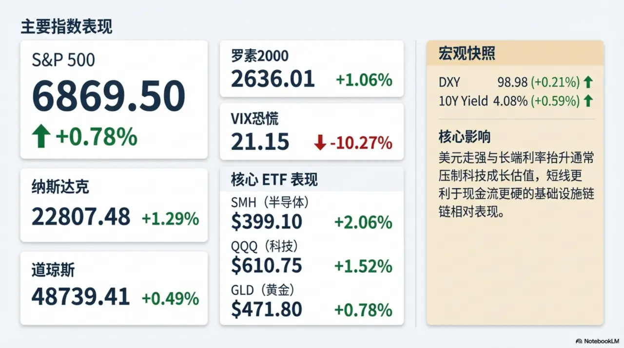Select the 道琼斯 index card

(x=114, y=288)
